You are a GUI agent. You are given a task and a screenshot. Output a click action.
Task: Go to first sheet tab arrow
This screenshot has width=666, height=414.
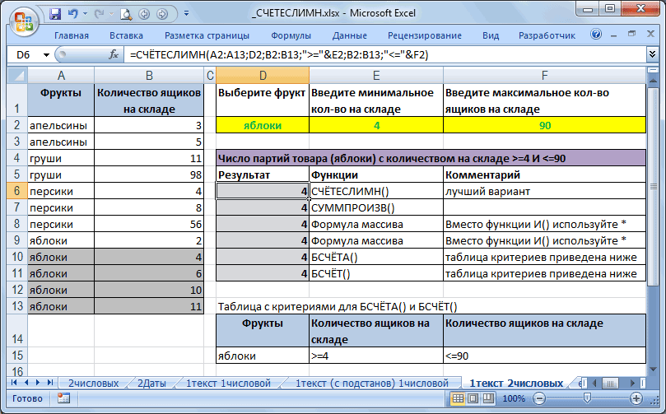tap(14, 383)
